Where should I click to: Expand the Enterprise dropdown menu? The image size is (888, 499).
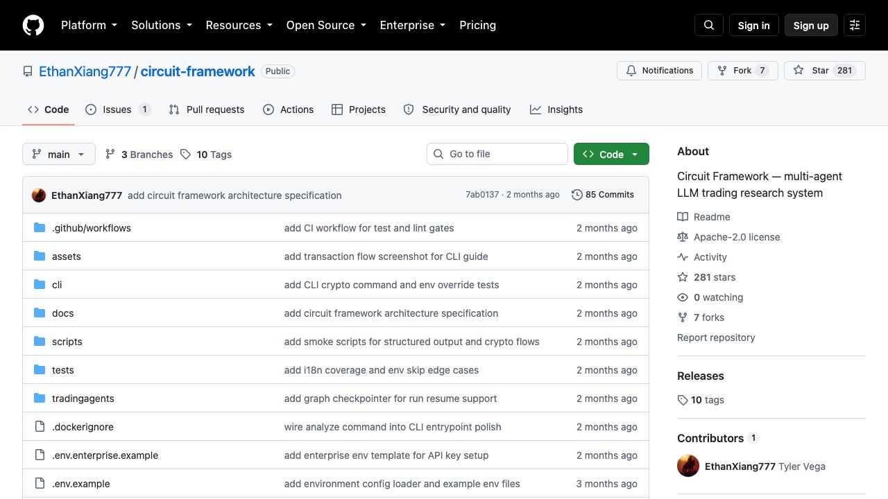(x=413, y=25)
